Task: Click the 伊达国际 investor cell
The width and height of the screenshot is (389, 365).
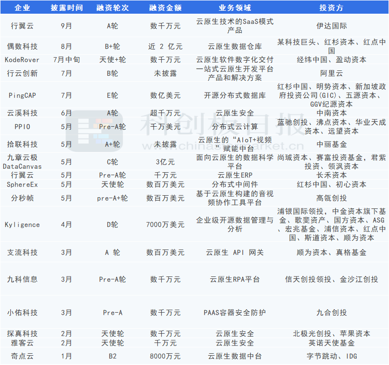Action: pyautogui.click(x=331, y=26)
